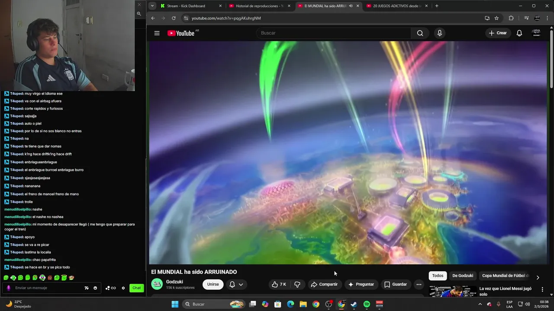Open a new Chrome tab
This screenshot has height=311, width=554.
[x=436, y=6]
